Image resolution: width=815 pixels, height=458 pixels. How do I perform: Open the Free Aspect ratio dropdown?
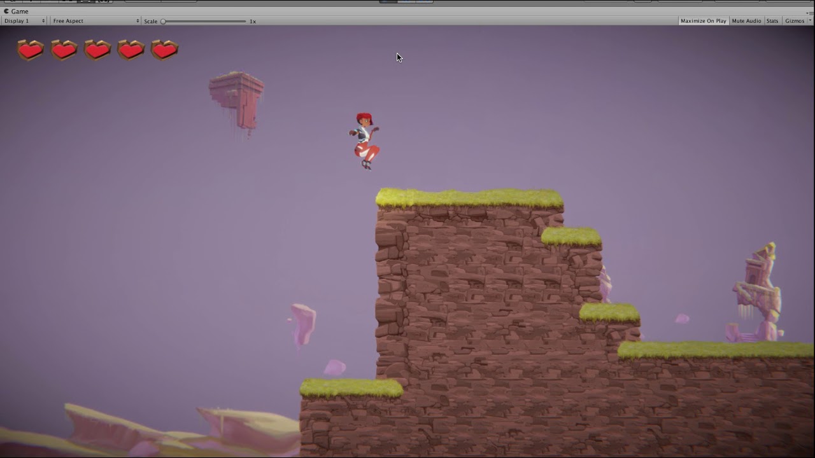96,21
